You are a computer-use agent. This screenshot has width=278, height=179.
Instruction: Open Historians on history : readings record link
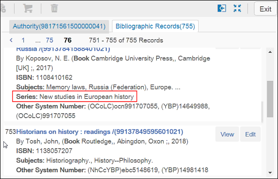[x=100, y=132]
